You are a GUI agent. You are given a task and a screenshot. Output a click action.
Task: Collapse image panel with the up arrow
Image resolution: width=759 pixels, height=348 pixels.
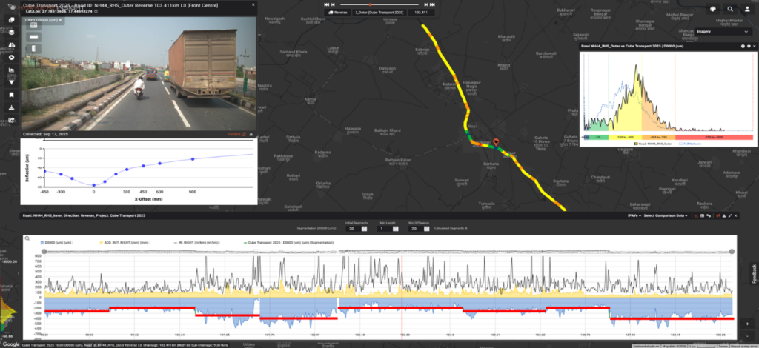click(x=251, y=134)
